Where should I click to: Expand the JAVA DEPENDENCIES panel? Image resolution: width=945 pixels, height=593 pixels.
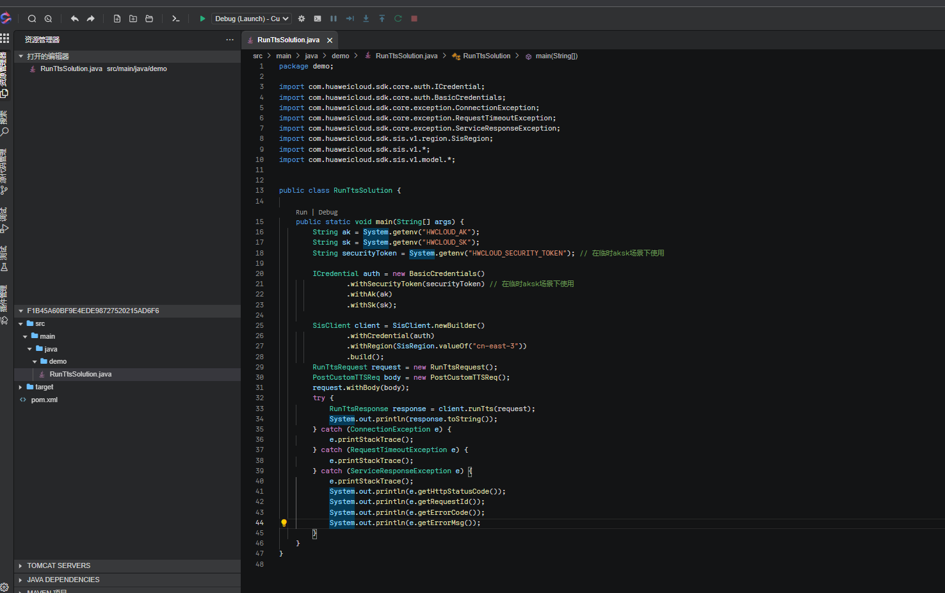click(63, 580)
